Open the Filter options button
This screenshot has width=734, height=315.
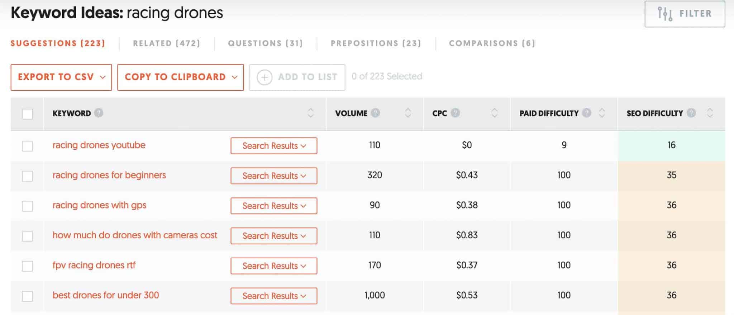click(x=685, y=14)
